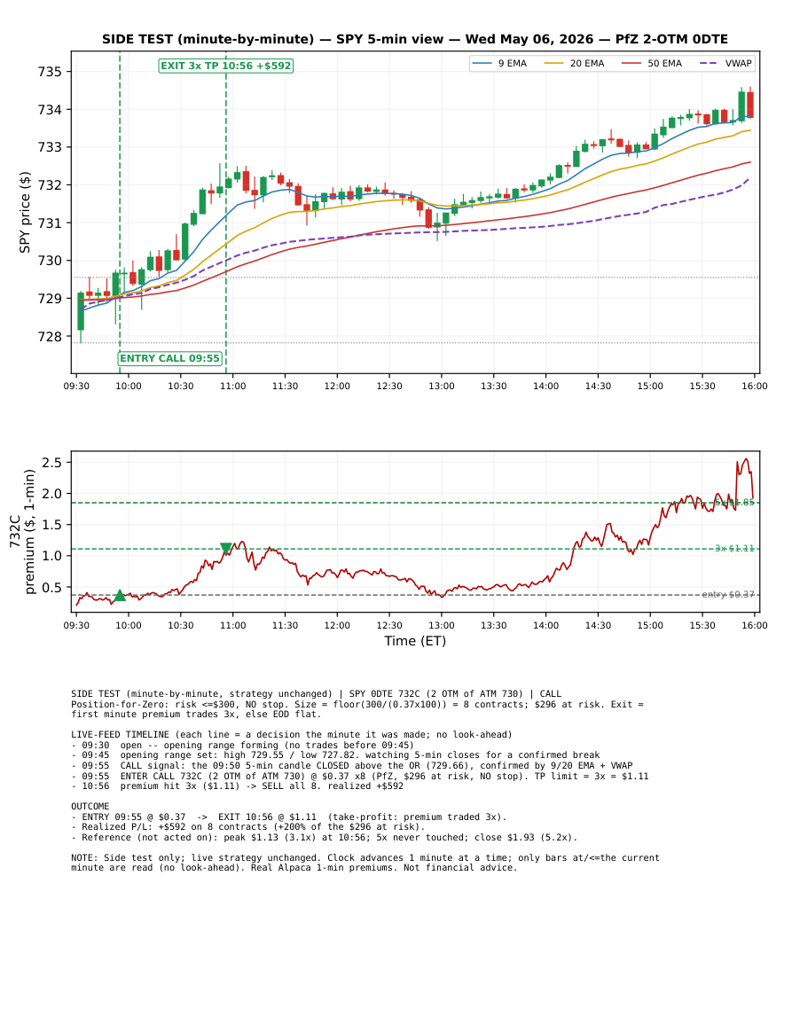
Task: Click the 09:55 CALL signal timeline line
Action: tap(351, 765)
